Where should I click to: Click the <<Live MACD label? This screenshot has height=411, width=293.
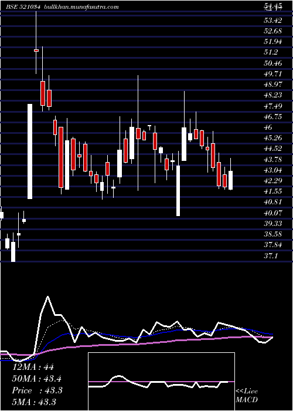[247, 395]
